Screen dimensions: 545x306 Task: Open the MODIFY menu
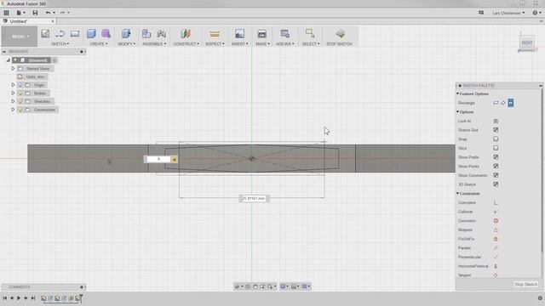coord(127,44)
